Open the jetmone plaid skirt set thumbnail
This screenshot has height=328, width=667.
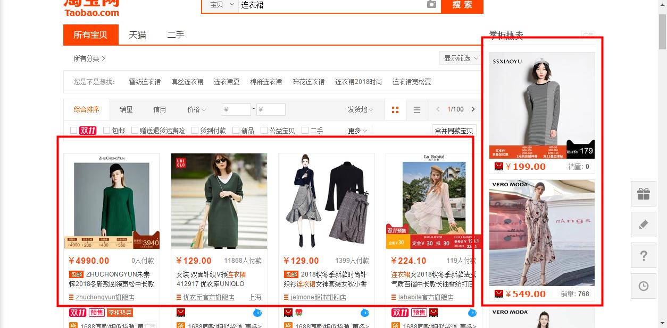tap(327, 201)
